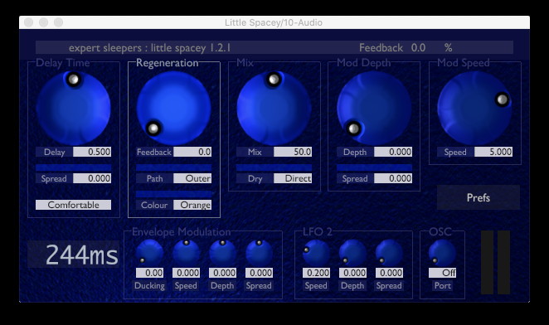
Task: Click the Speed label under Mod Speed
Action: (x=455, y=152)
